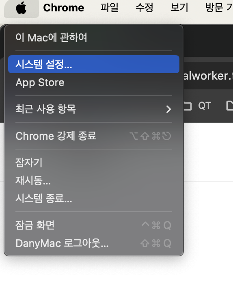Choose DanyMac 로그아웃...
233x299 pixels.
pyautogui.click(x=94, y=243)
